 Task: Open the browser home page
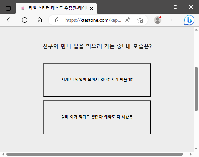pos(39,20)
